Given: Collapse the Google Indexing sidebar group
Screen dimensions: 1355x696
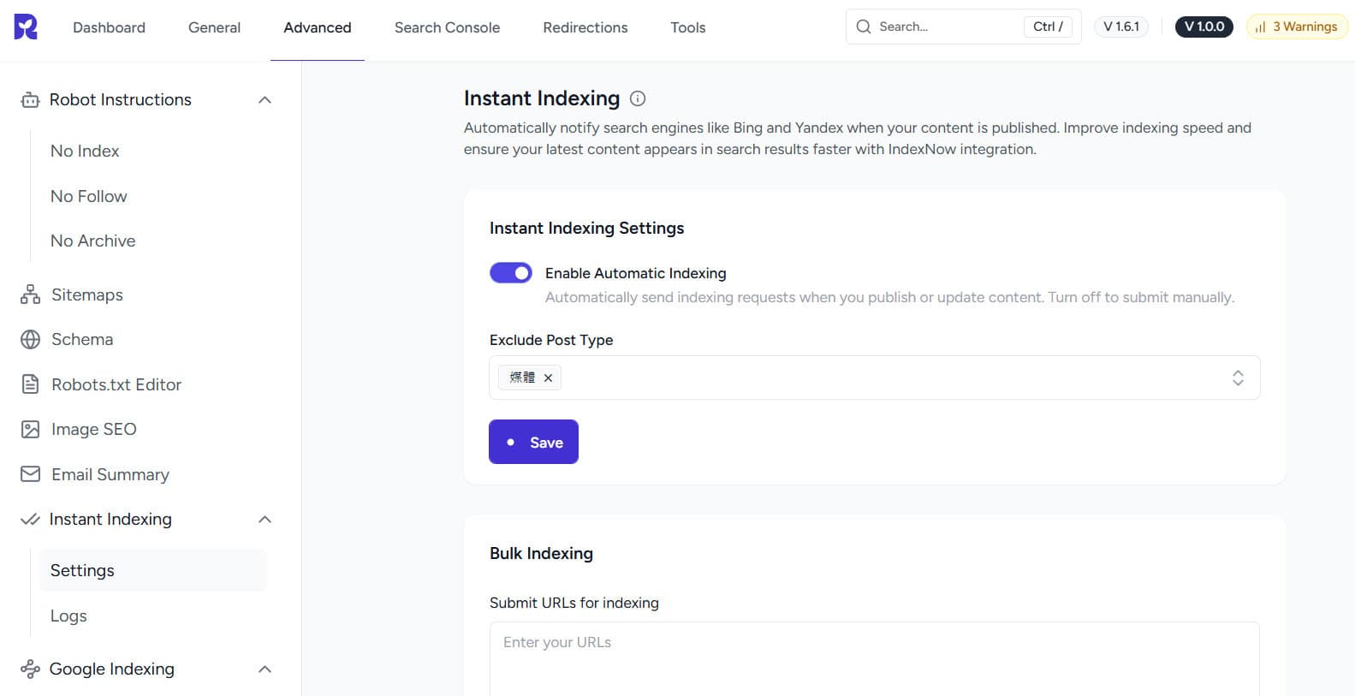Looking at the screenshot, I should (264, 669).
